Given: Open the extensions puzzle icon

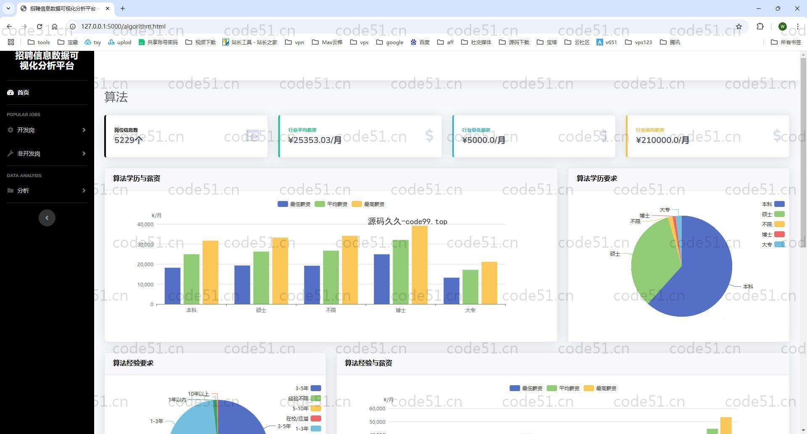Looking at the screenshot, I should (x=760, y=26).
